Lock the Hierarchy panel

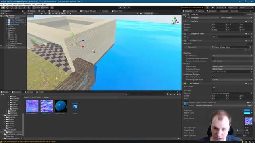(23, 11)
